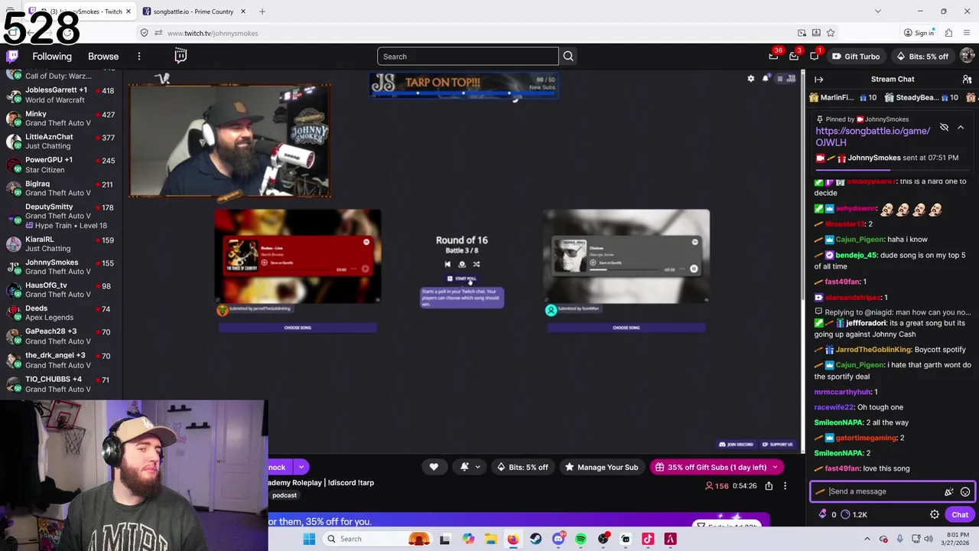This screenshot has height=551, width=979.
Task: Choose song button under the right gray card
Action: tap(626, 328)
